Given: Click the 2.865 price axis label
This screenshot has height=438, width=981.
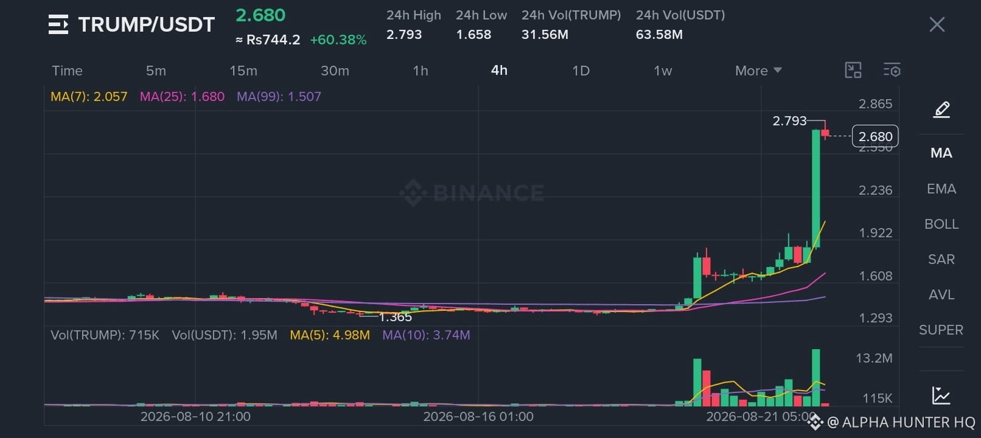Looking at the screenshot, I should tap(875, 104).
